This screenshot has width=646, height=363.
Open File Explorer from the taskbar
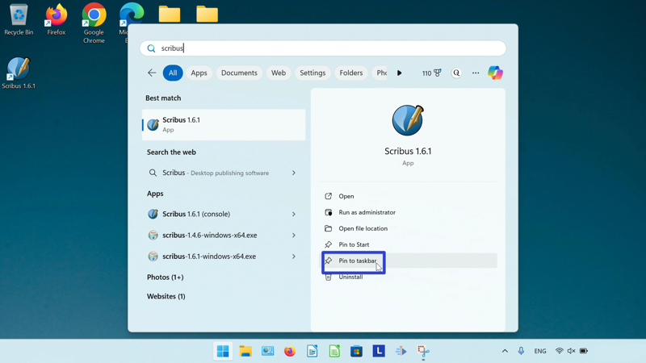click(245, 351)
